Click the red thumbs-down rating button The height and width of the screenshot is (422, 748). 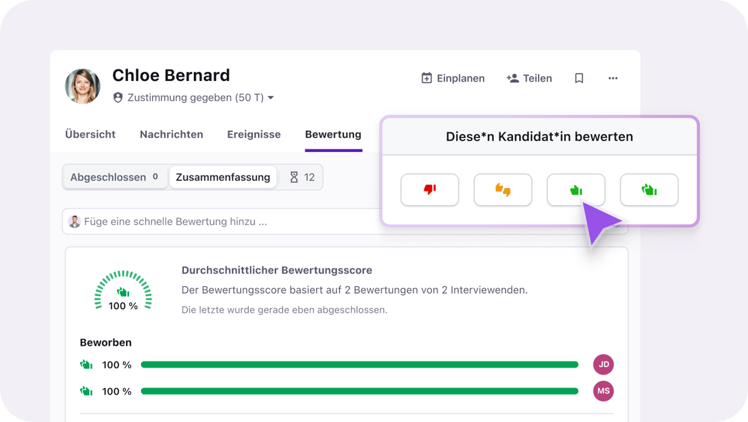[x=429, y=189]
